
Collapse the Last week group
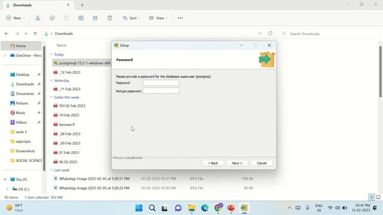click(x=51, y=170)
